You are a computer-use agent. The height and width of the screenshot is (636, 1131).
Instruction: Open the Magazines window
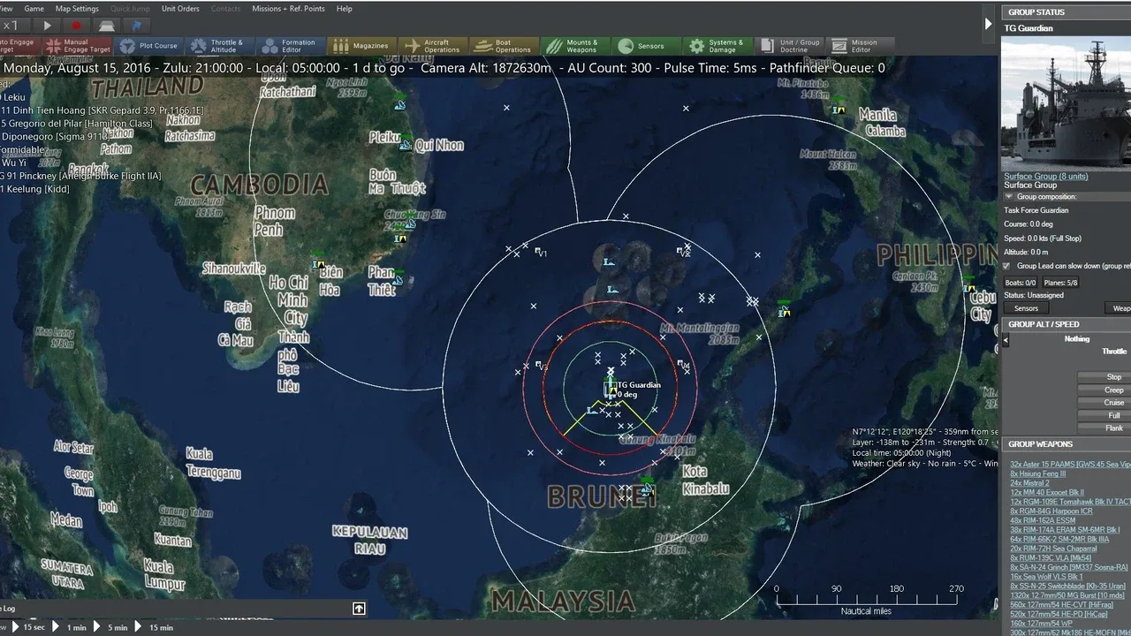tap(361, 46)
